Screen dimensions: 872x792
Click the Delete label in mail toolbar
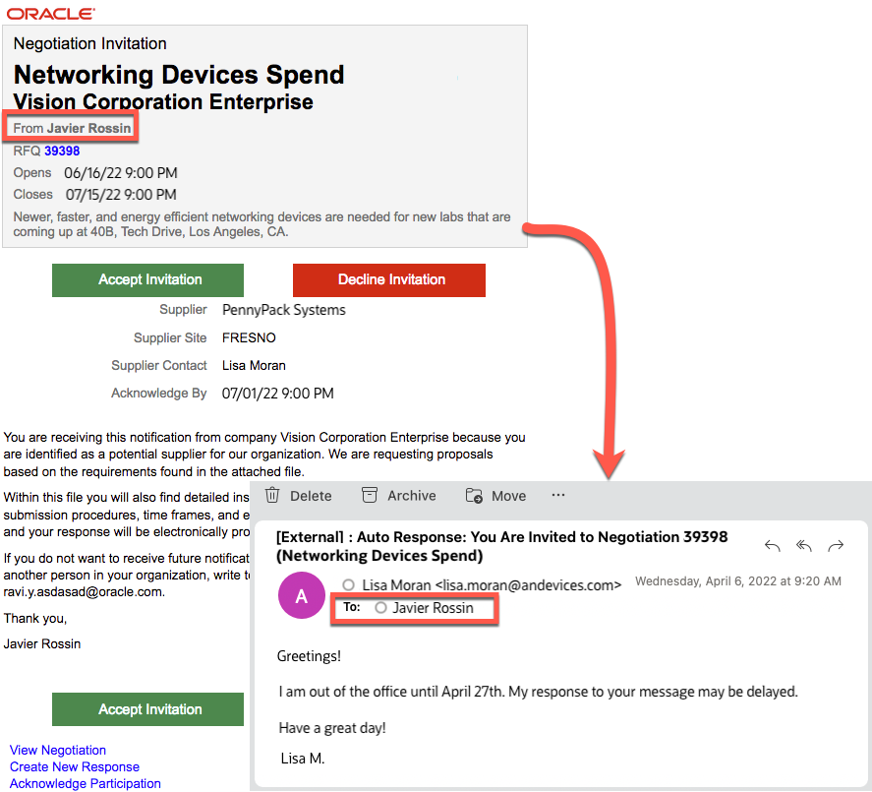point(311,496)
